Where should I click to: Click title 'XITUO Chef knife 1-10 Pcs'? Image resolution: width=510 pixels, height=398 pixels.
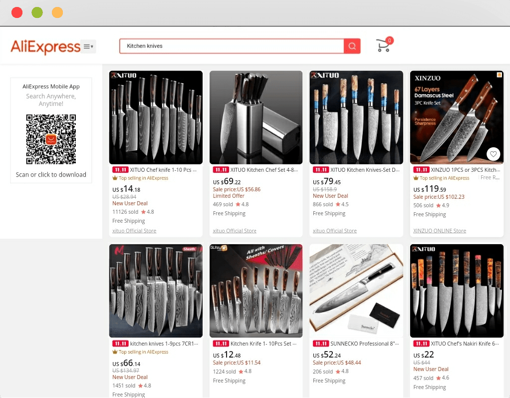tap(163, 170)
